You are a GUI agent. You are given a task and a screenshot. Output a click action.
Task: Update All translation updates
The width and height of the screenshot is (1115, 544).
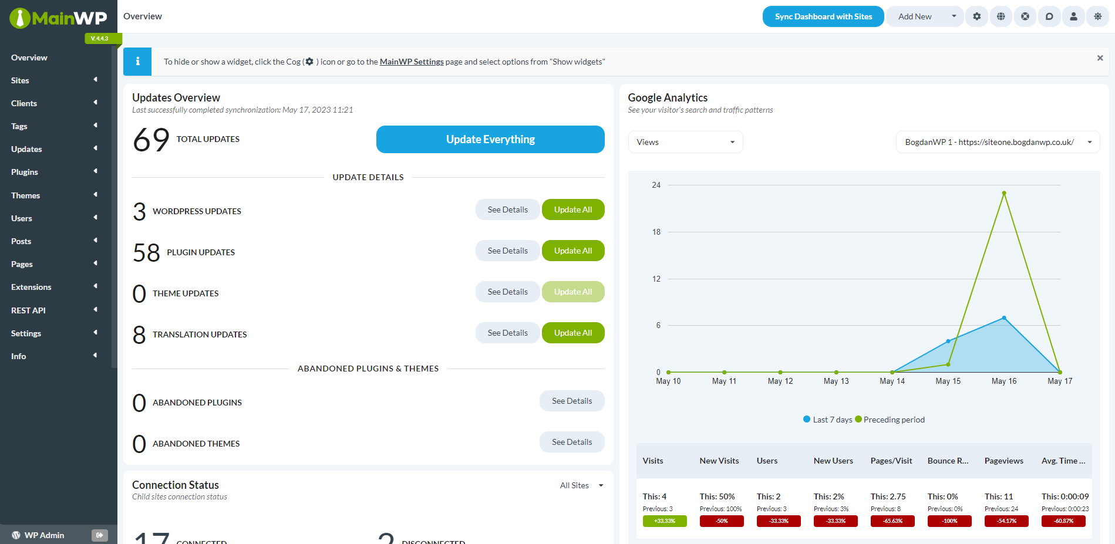(x=573, y=333)
